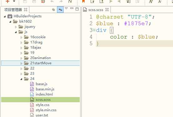Click the scss.scss file icon in tree

(32, 100)
